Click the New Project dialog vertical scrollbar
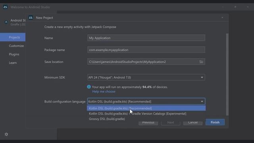 (x=227, y=74)
